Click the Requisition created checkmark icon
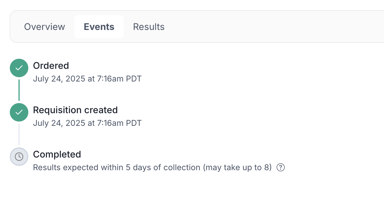Screen dimensions: 384x201 pyautogui.click(x=19, y=112)
